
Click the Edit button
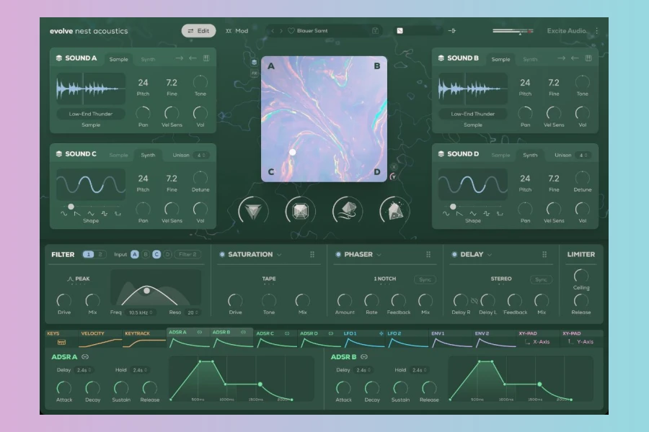(199, 30)
